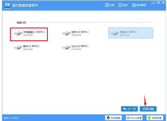This screenshot has height=121, width=167.
Task: Open the 使用教程 tutorial icon
Action: point(134,5)
